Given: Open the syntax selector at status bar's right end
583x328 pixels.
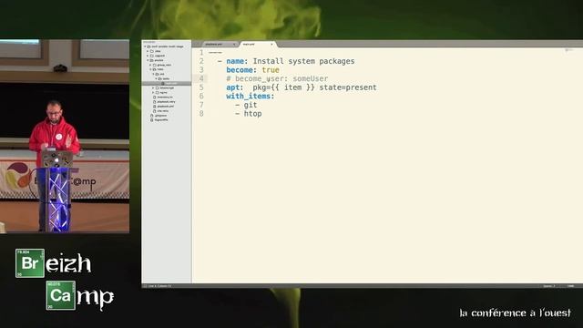Looking at the screenshot, I should (x=570, y=286).
